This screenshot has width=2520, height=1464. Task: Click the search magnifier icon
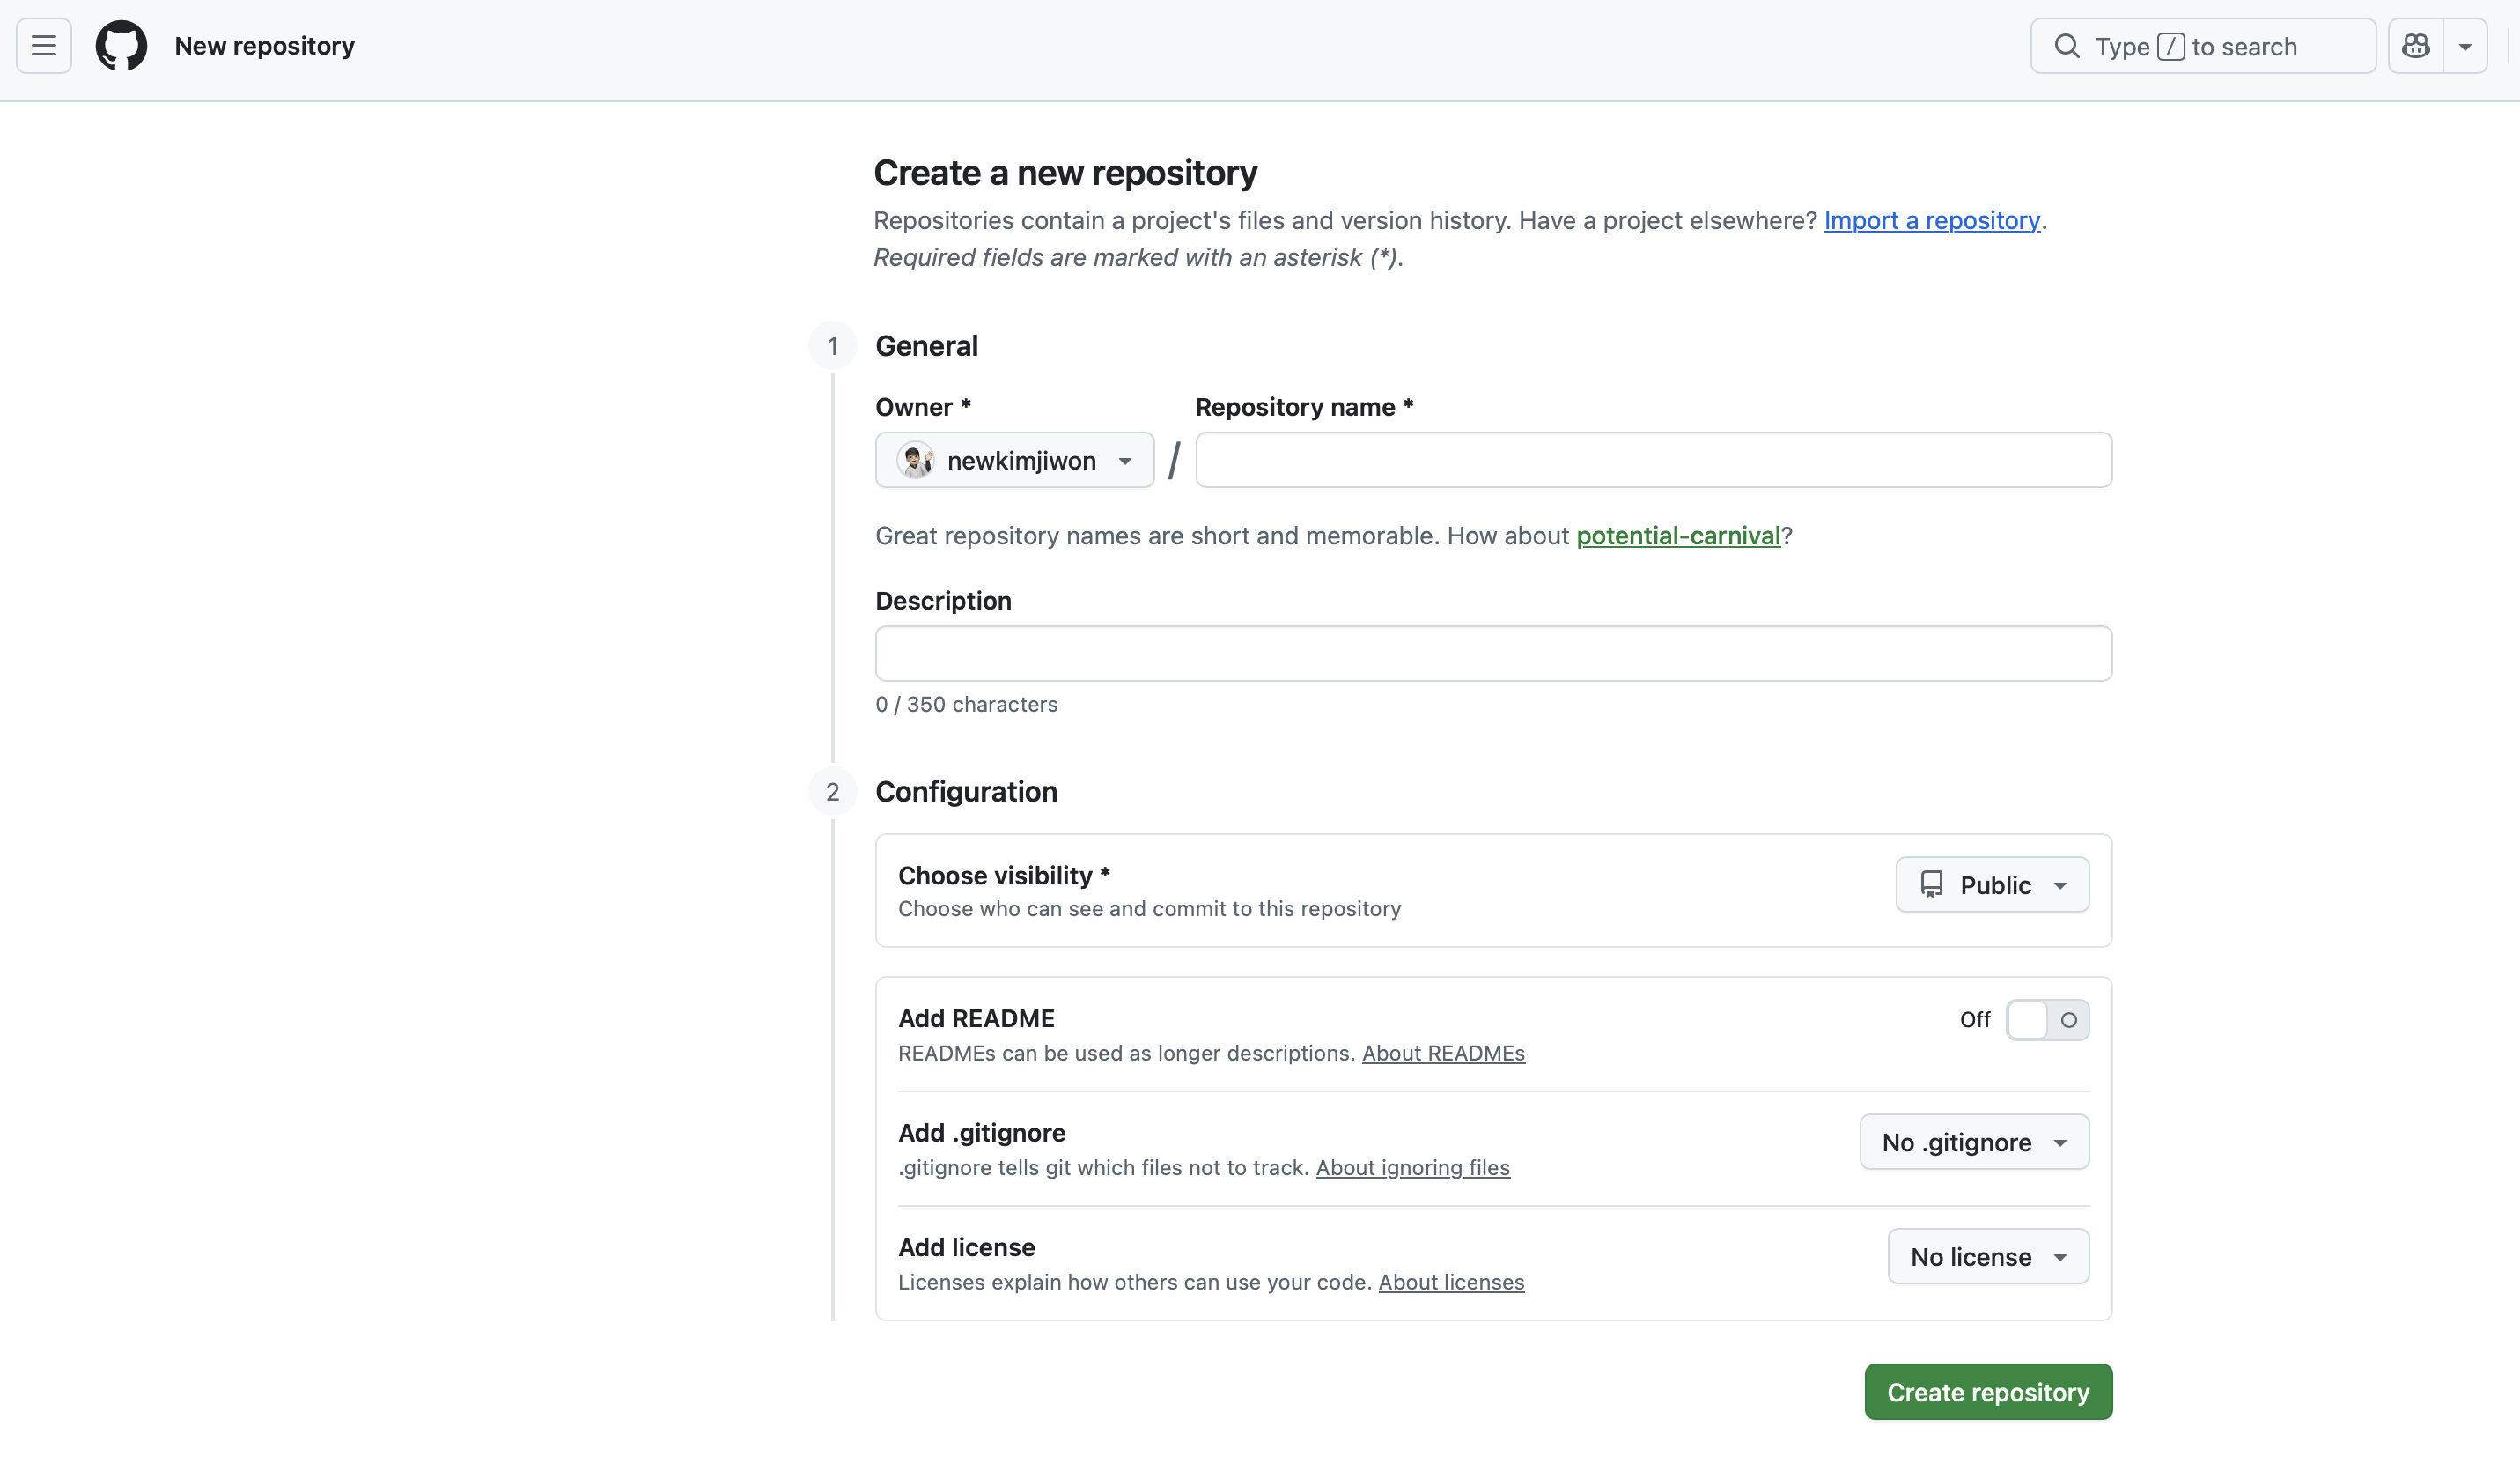[2066, 46]
